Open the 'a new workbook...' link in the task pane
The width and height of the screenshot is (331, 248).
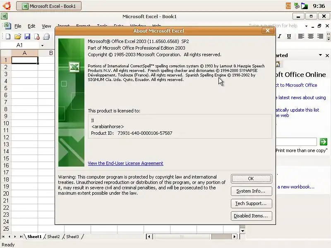(x=296, y=187)
